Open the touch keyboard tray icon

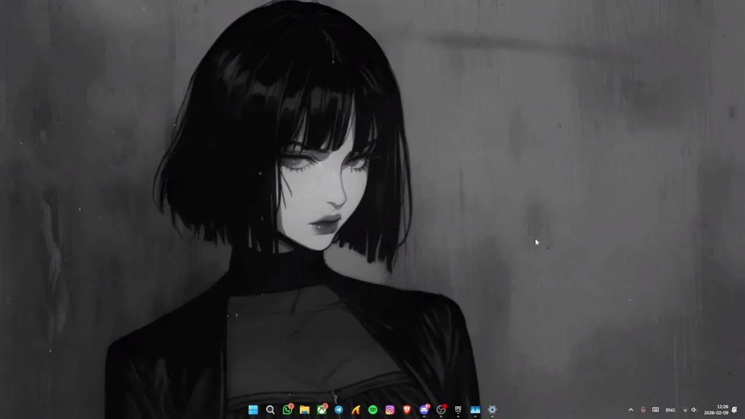tap(655, 410)
